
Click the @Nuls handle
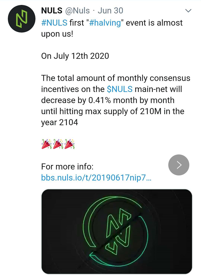click(x=77, y=11)
